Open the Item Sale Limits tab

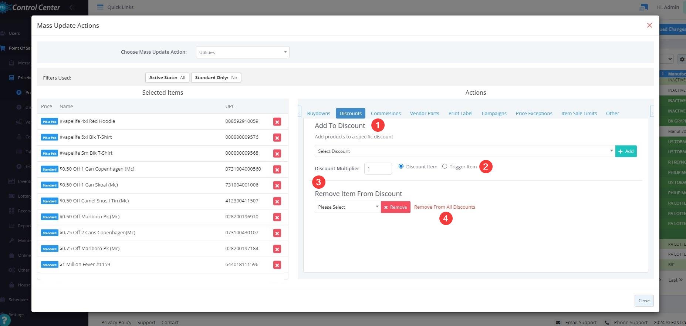point(579,113)
